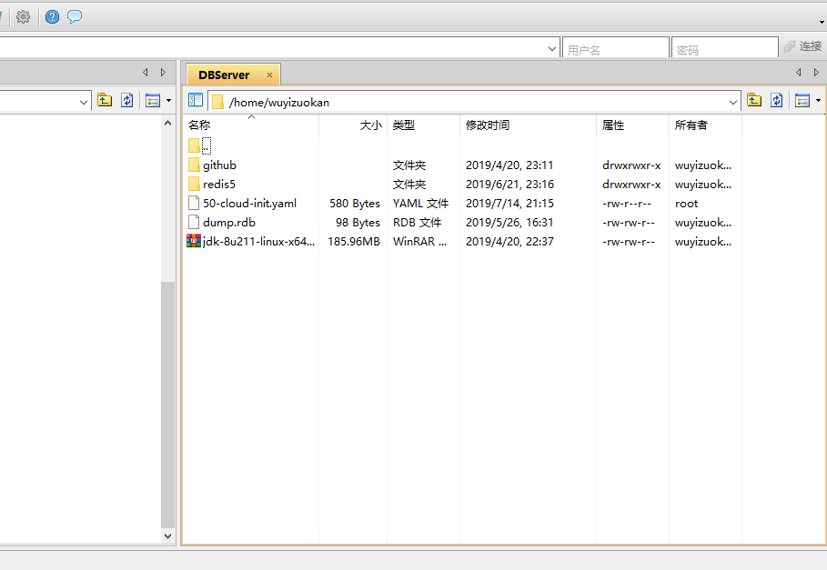Toggle directory tree view in DBServer pane
Image resolution: width=827 pixels, height=570 pixels.
[196, 100]
